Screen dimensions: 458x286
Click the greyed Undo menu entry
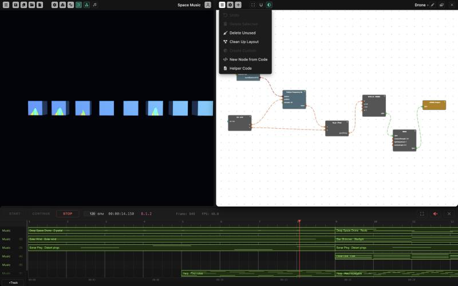point(246,15)
